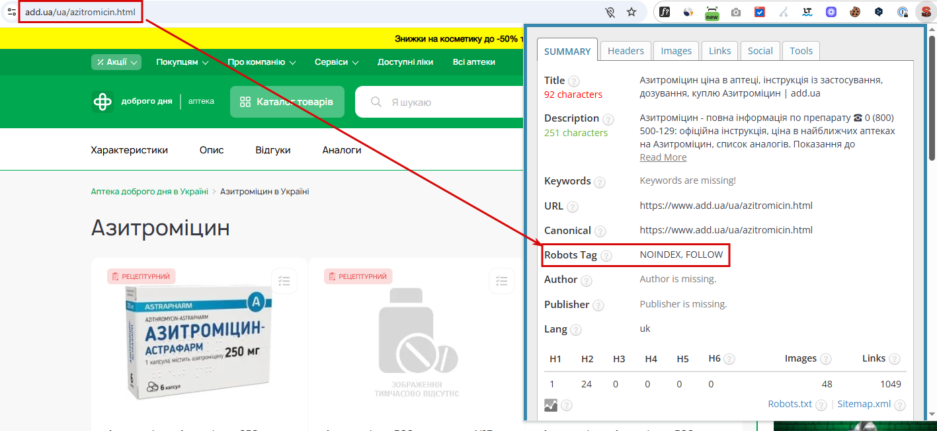The width and height of the screenshot is (937, 431).
Task: Switch to the Links tab
Action: [x=720, y=51]
